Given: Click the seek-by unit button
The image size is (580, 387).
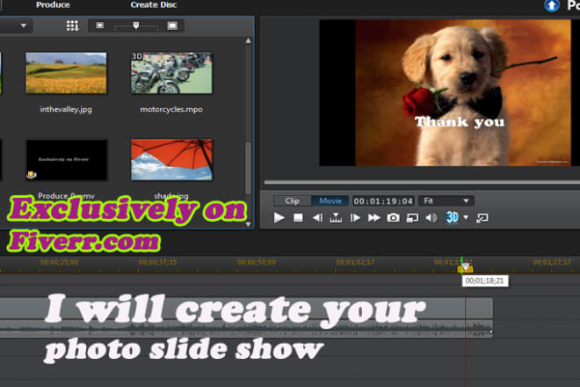Looking at the screenshot, I should point(336,218).
